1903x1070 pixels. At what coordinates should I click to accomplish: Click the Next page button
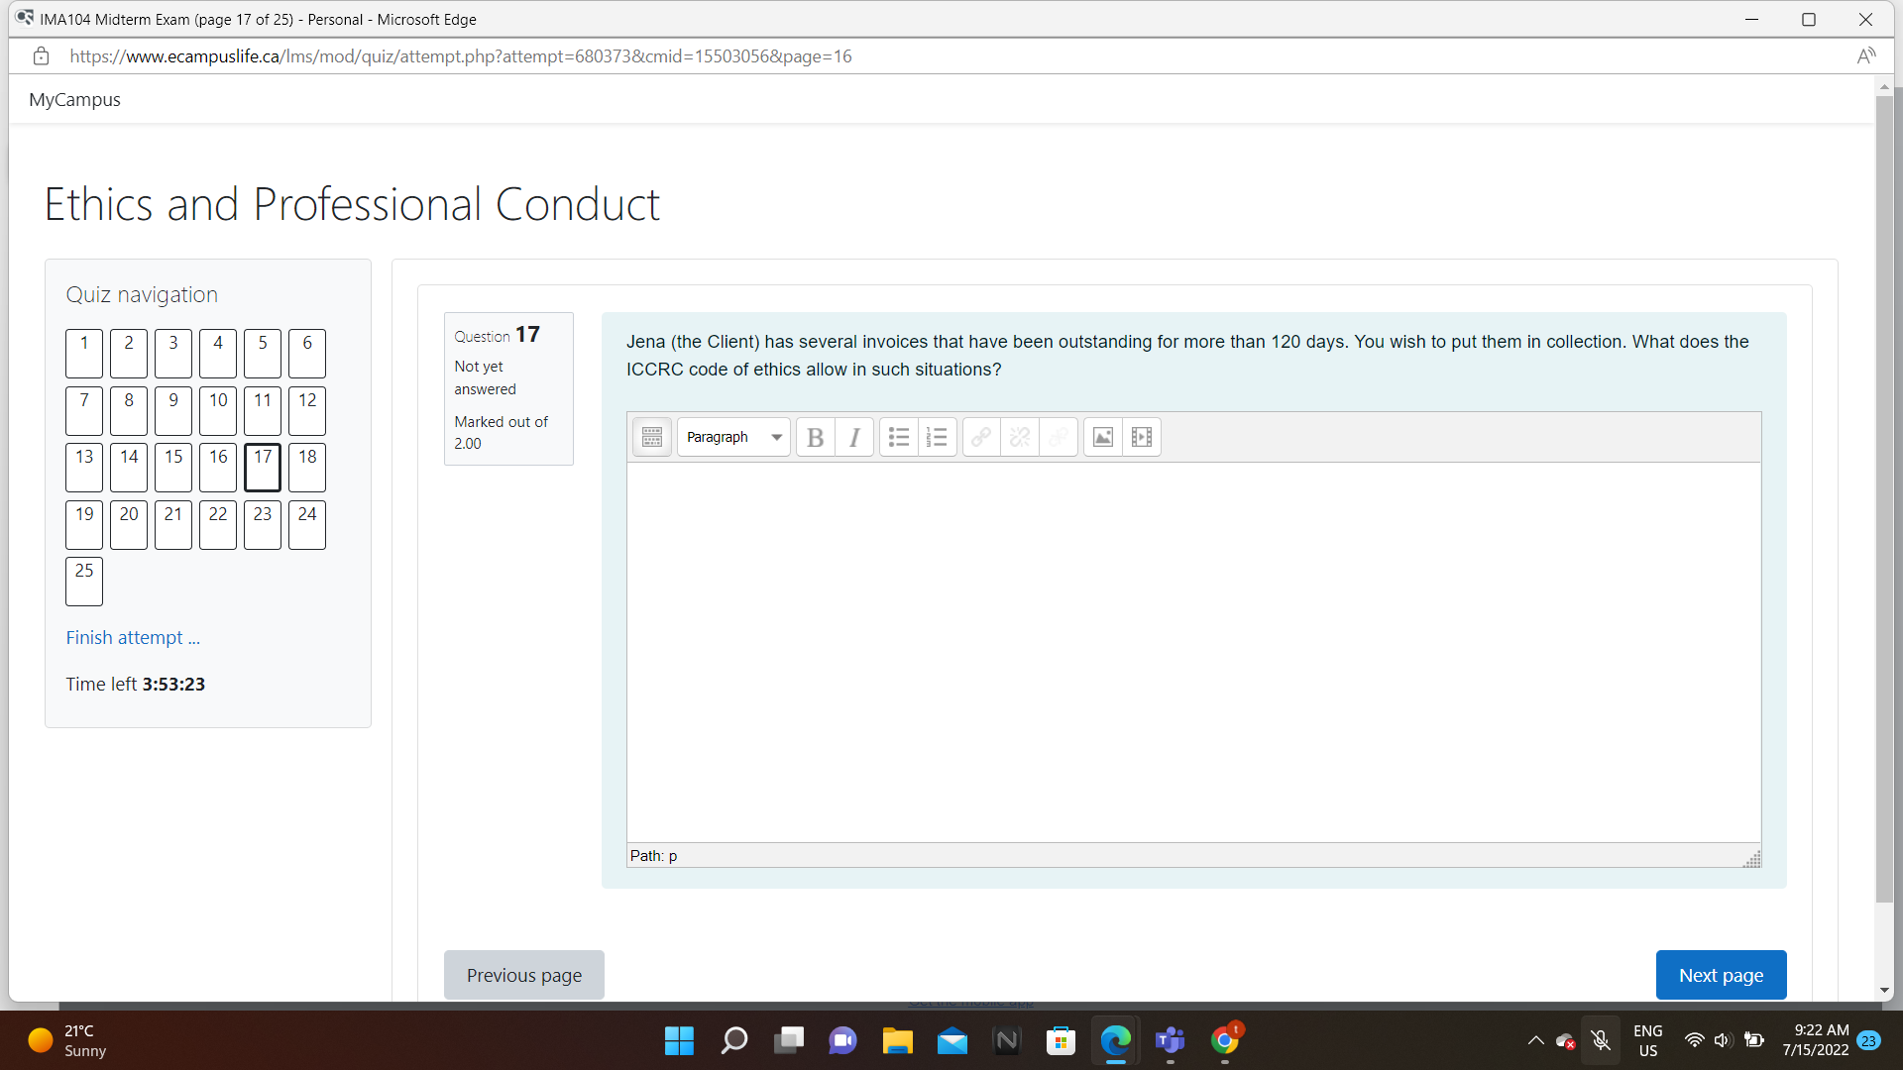(x=1721, y=975)
